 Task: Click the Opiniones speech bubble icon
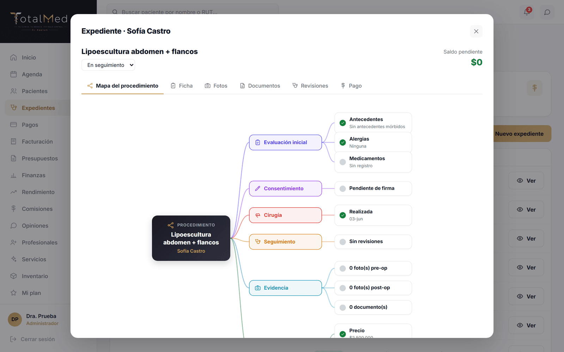14,226
